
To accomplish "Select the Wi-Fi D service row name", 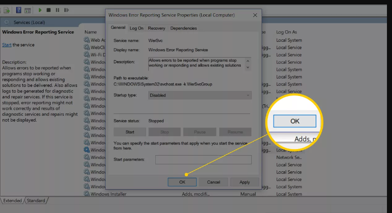I will tap(98, 55).
